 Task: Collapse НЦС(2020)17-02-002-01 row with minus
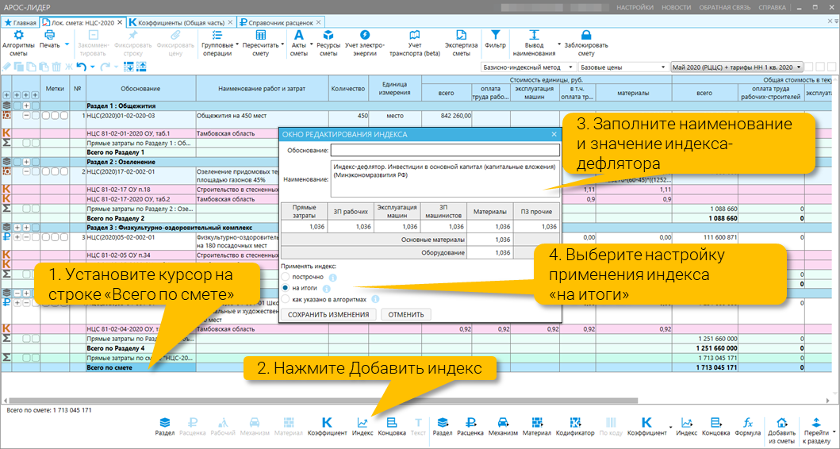[26, 172]
